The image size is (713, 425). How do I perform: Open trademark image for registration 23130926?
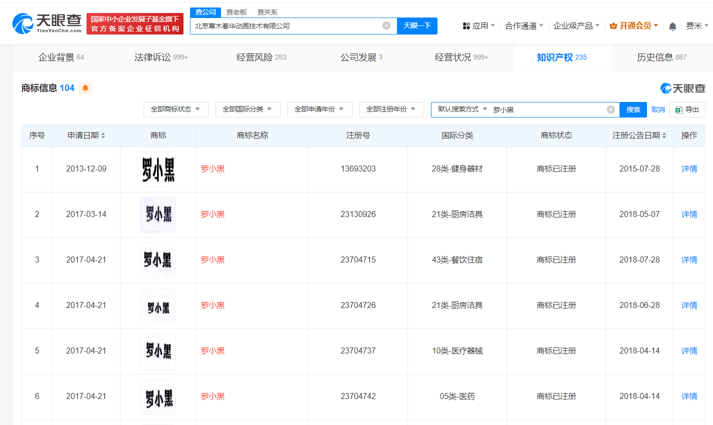coord(158,215)
